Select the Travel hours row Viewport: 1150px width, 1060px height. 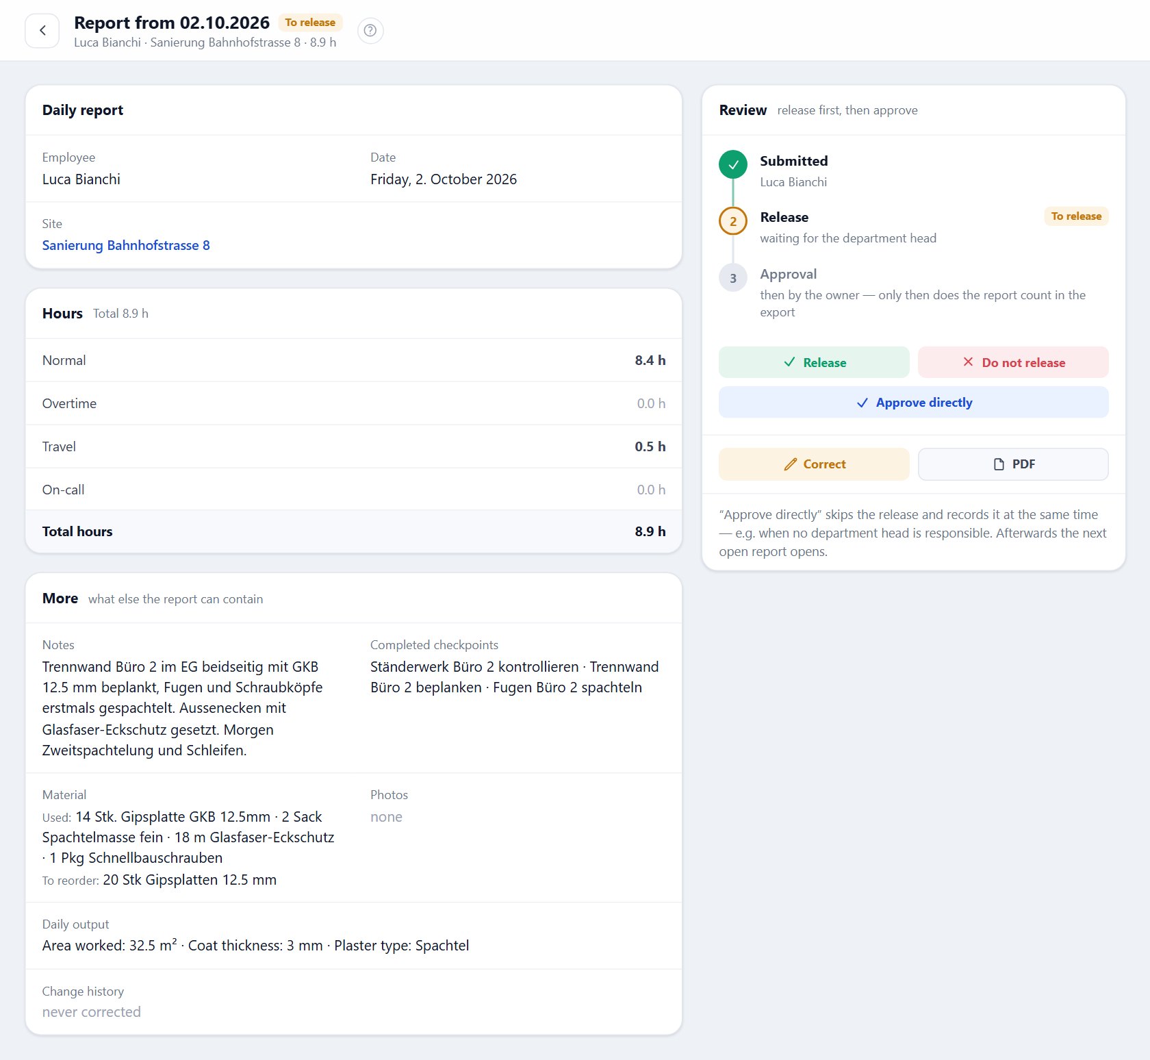click(x=354, y=446)
